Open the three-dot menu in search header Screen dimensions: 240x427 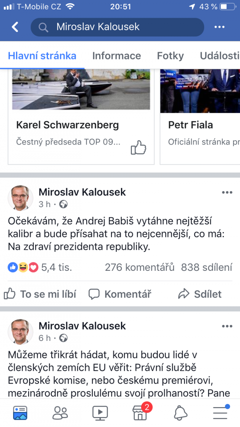[x=219, y=27]
